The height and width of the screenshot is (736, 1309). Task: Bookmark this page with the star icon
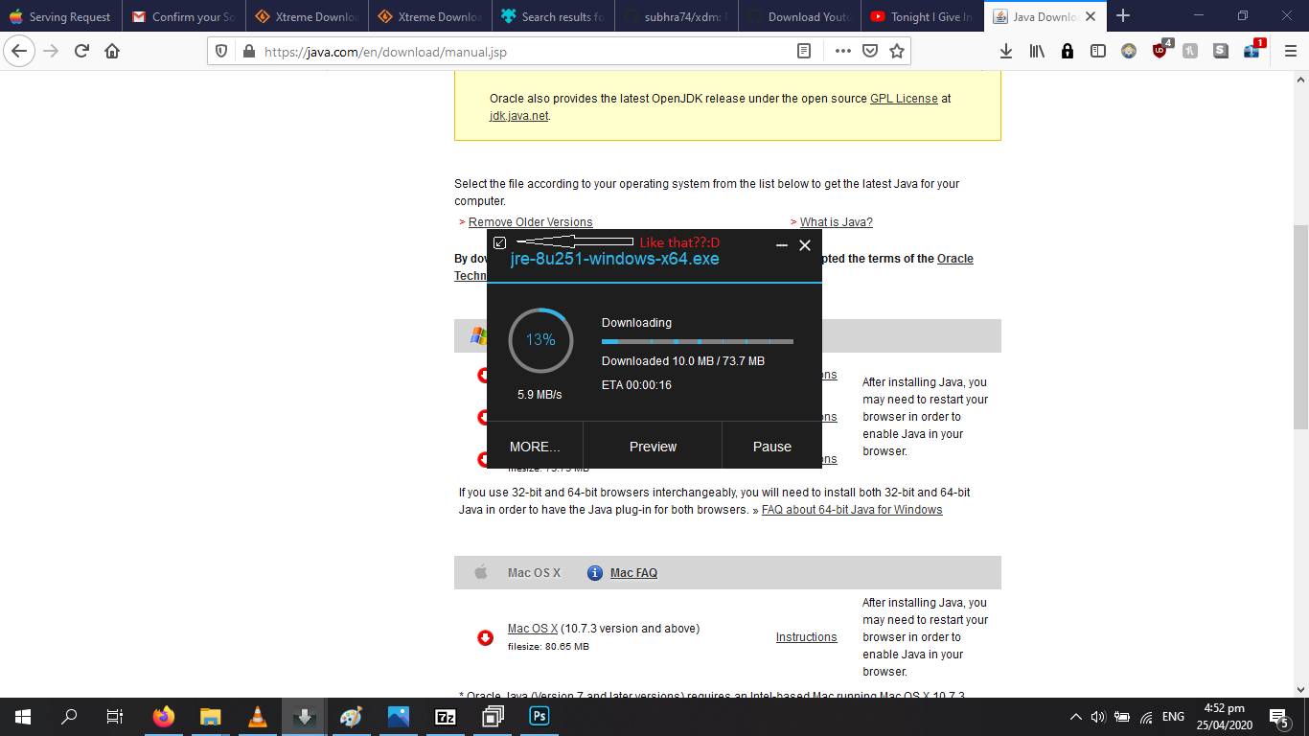(x=896, y=50)
